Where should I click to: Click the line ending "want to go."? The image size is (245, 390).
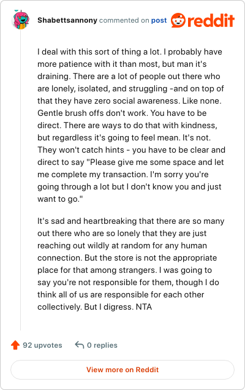60,199
